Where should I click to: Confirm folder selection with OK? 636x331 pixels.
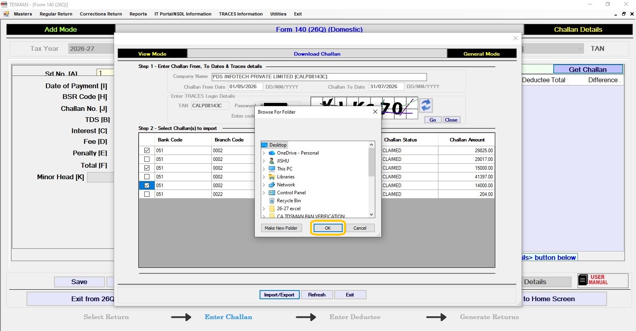pos(328,228)
